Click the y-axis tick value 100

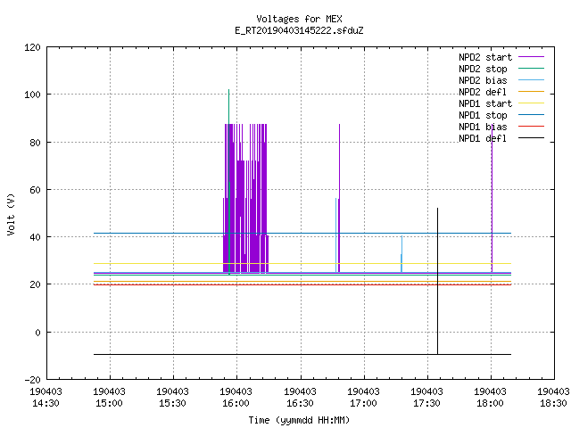[x=32, y=95]
